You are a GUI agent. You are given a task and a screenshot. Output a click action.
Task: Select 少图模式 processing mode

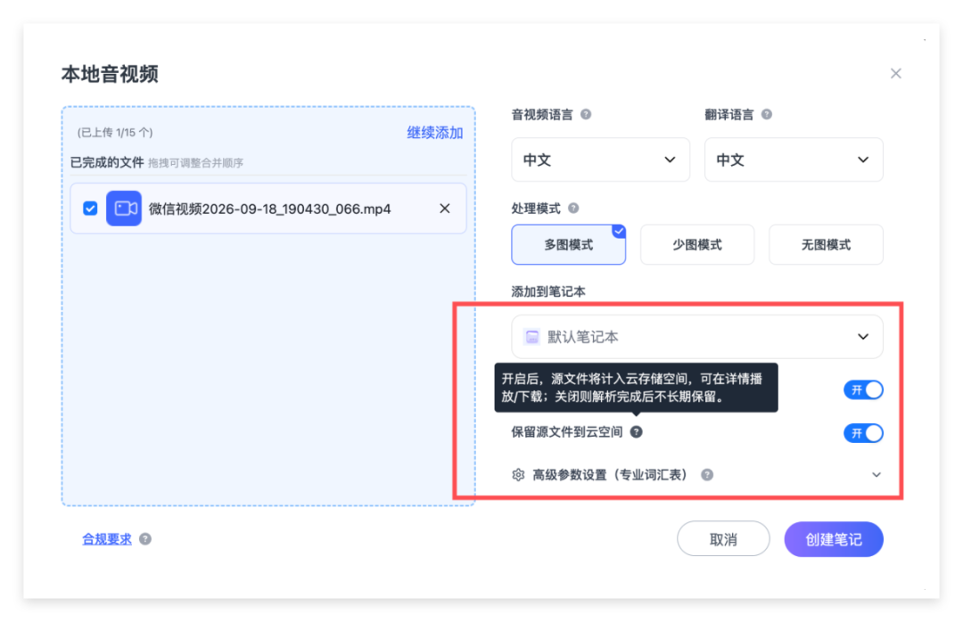pyautogui.click(x=697, y=244)
